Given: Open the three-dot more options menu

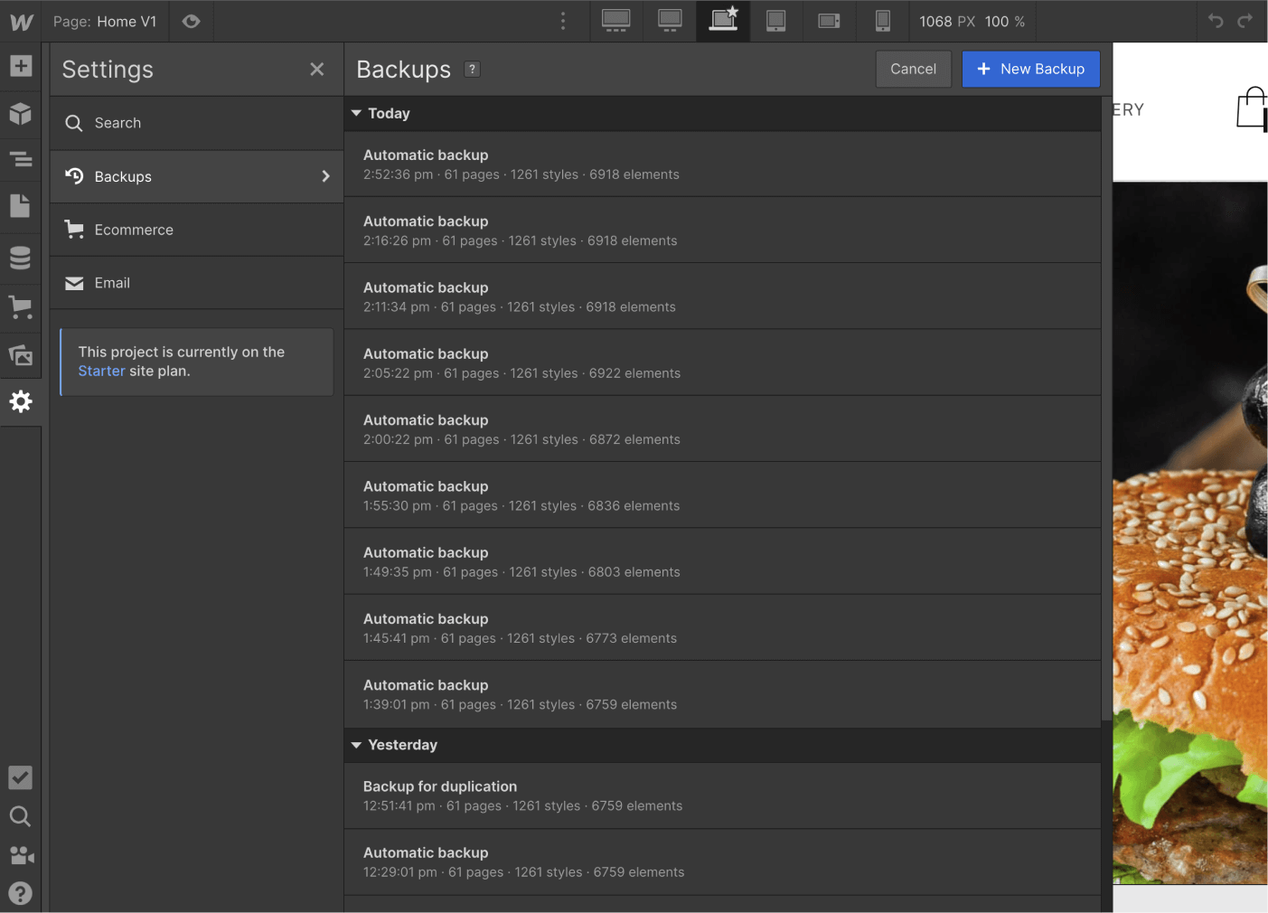Looking at the screenshot, I should pyautogui.click(x=563, y=21).
